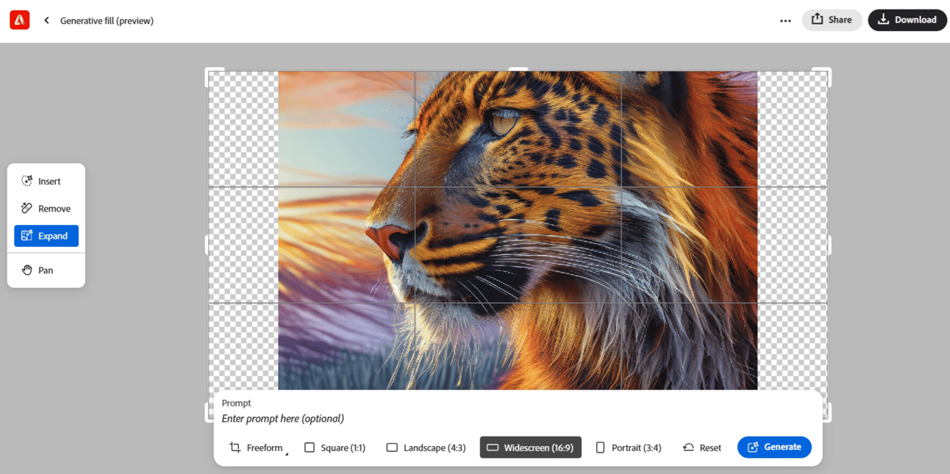Choose the Landscape (4:3) aspect ratio
The width and height of the screenshot is (950, 474).
coord(426,448)
